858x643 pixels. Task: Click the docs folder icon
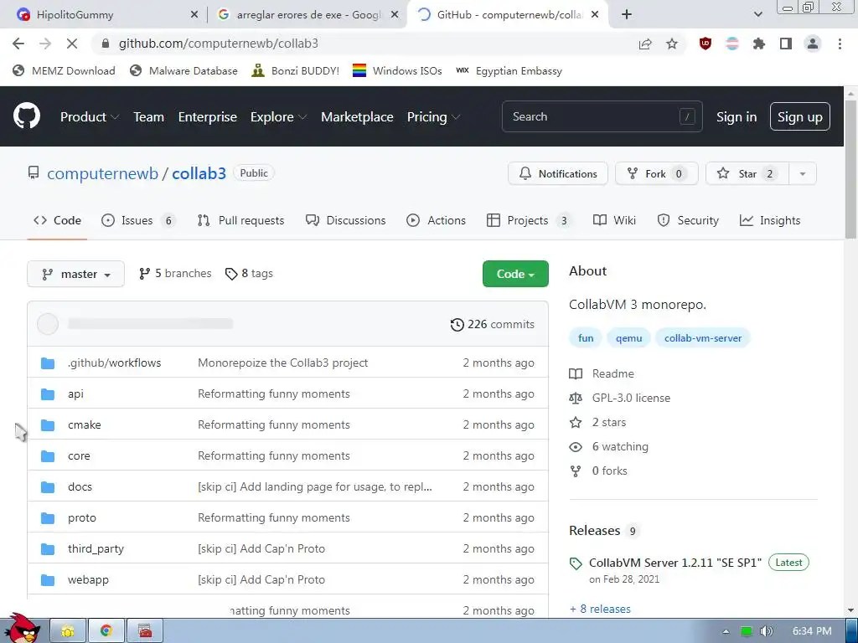[x=48, y=487]
